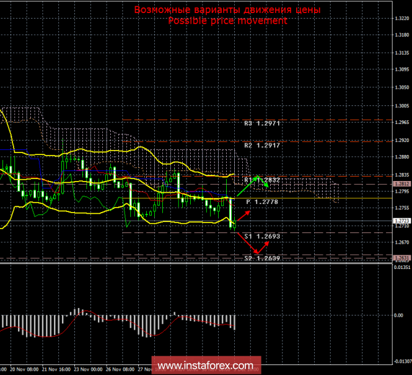This screenshot has height=375, width=412.
Task: Click the '23 Nov 00:00' time label
Action: pyautogui.click(x=88, y=369)
